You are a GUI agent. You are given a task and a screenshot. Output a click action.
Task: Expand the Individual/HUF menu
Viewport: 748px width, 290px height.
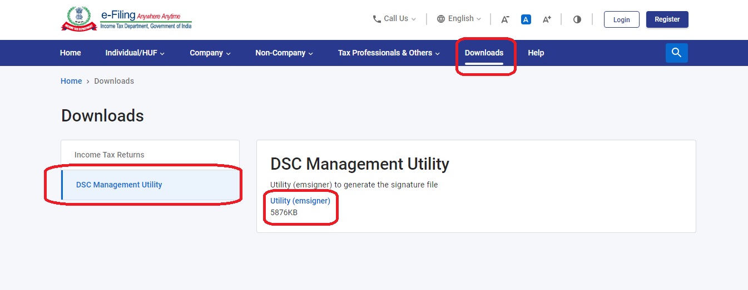click(x=135, y=53)
